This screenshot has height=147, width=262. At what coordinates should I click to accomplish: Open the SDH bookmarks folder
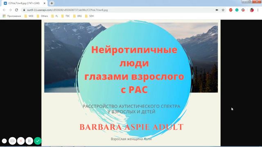[x=89, y=16]
